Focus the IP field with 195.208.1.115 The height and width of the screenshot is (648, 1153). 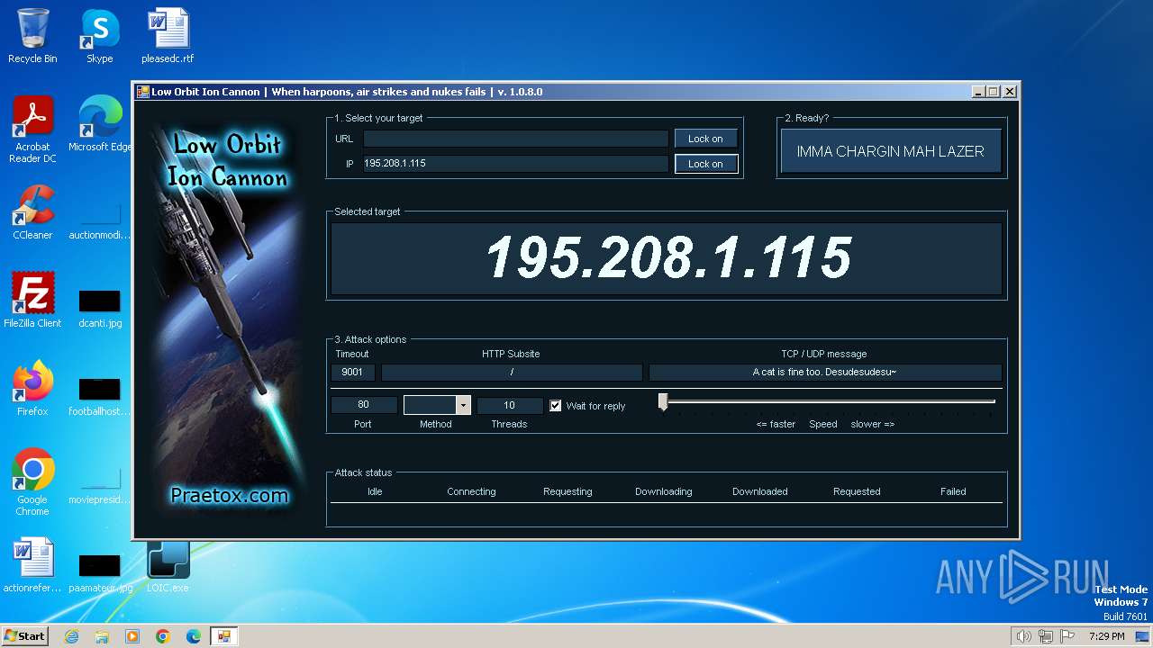click(x=515, y=164)
